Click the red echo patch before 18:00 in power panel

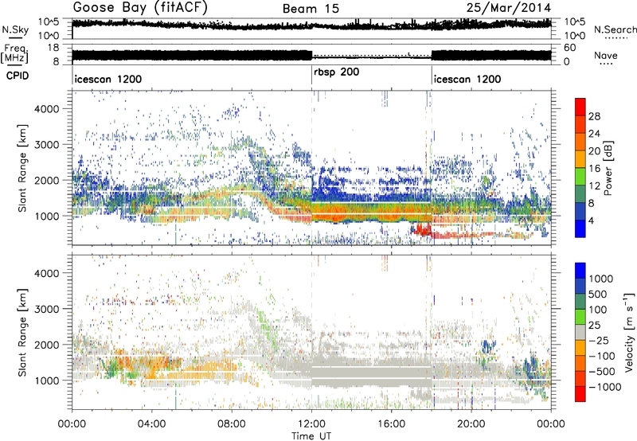pyautogui.click(x=423, y=230)
